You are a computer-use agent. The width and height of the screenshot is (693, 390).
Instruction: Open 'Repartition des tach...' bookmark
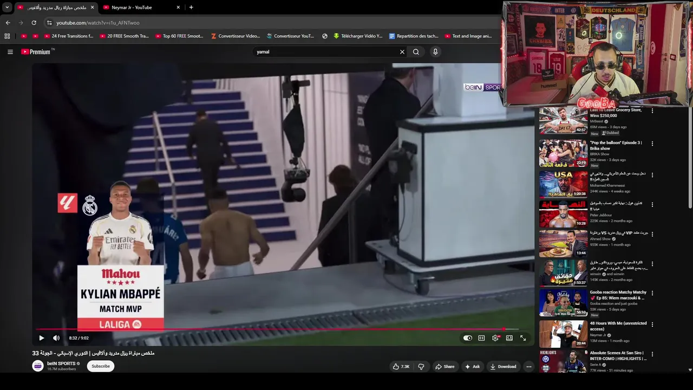(414, 36)
